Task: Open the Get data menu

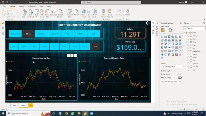Action: point(24,14)
